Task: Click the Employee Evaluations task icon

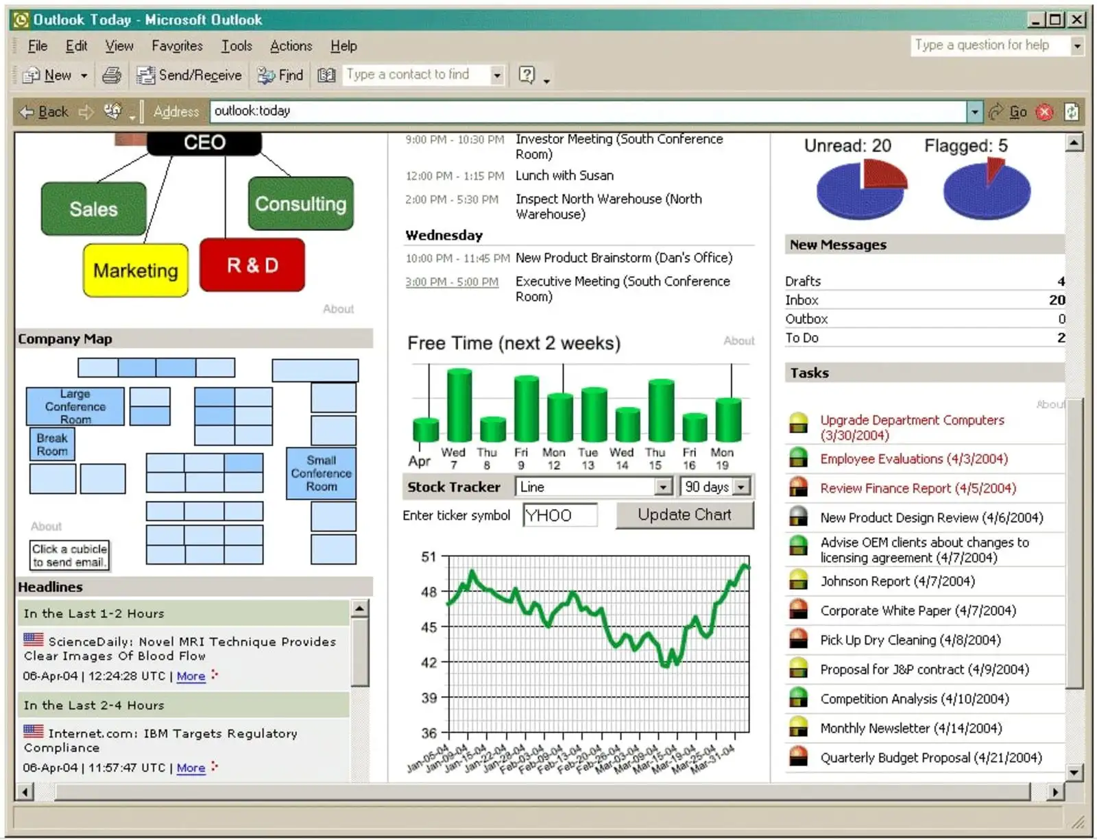Action: [798, 458]
